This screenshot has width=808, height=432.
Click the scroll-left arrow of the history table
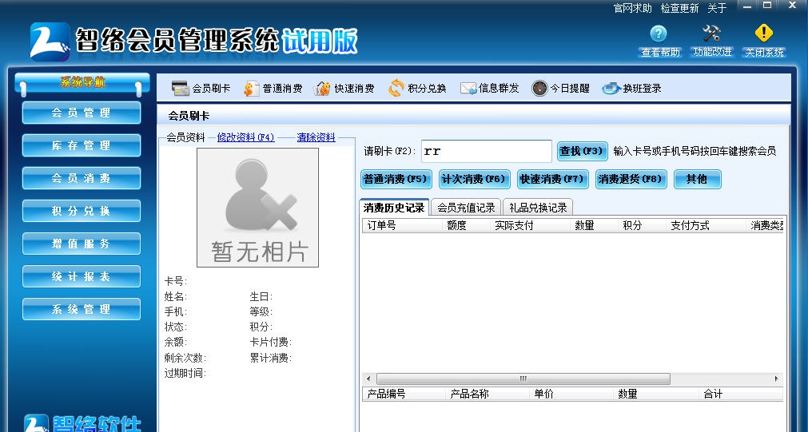368,379
